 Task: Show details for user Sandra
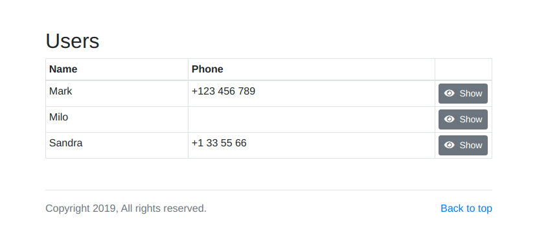click(463, 145)
